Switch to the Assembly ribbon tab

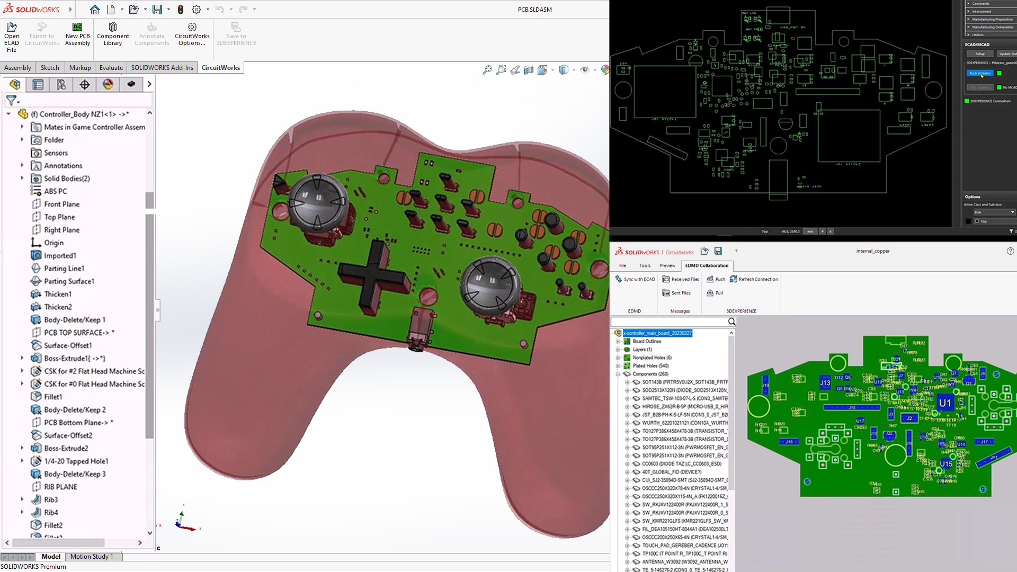pyautogui.click(x=17, y=67)
